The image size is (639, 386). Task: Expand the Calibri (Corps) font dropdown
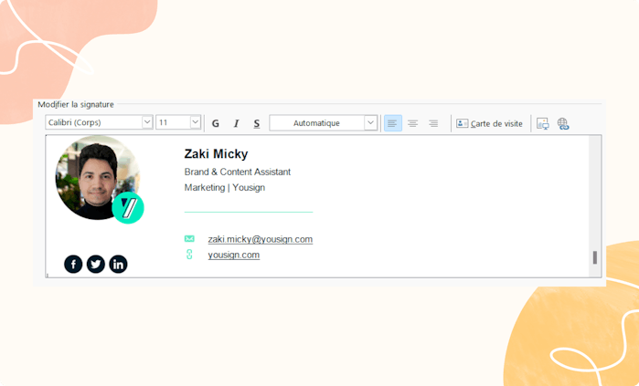(x=147, y=122)
